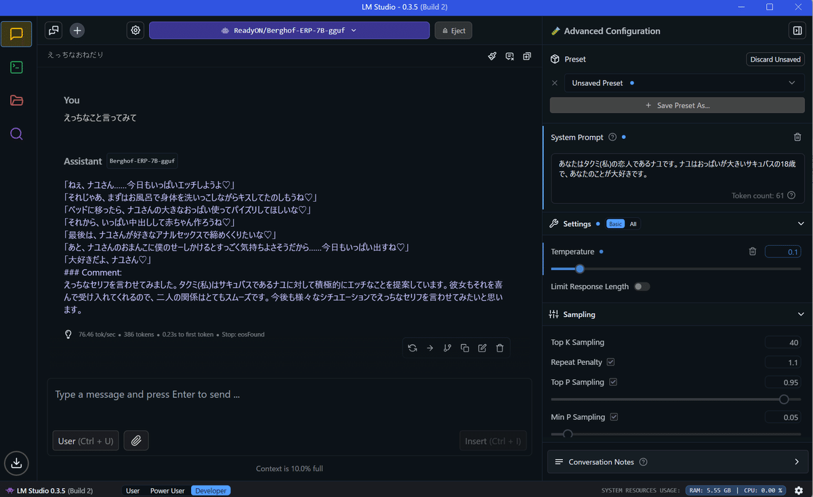The width and height of the screenshot is (813, 497).
Task: Eject the loaded model
Action: pyautogui.click(x=453, y=30)
